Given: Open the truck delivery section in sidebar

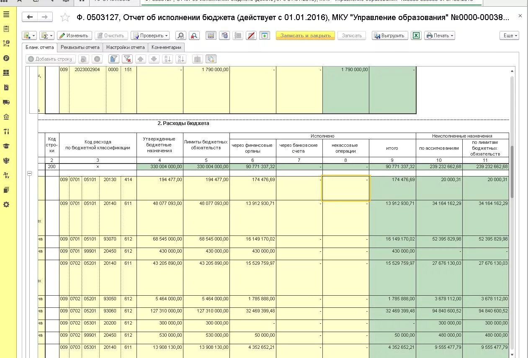Looking at the screenshot, I should click(6, 102).
